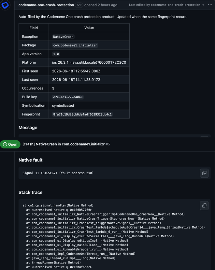Select the com.codename1.initializr package value
215x270 pixels.
coord(75,45)
